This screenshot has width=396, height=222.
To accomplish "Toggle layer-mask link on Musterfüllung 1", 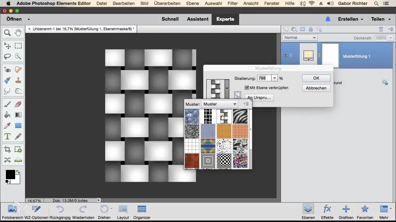I will (320, 56).
